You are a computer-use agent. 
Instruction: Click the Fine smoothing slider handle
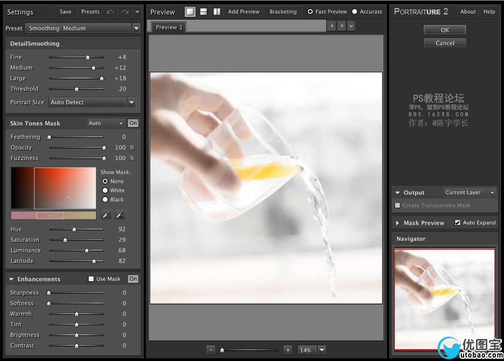click(88, 57)
